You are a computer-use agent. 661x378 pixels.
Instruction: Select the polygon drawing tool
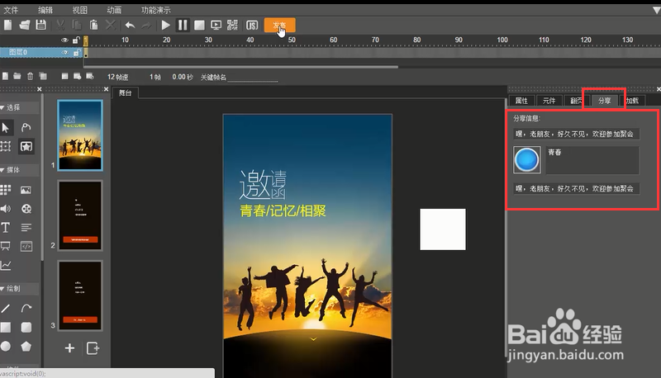[26, 347]
